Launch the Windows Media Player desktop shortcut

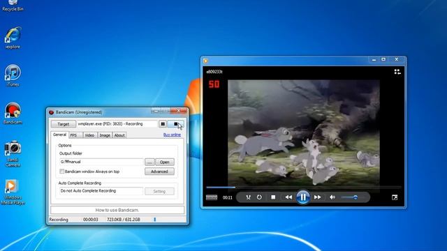13,192
